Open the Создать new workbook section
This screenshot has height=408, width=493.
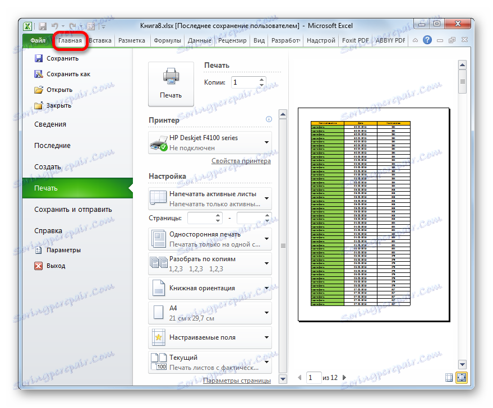click(48, 167)
